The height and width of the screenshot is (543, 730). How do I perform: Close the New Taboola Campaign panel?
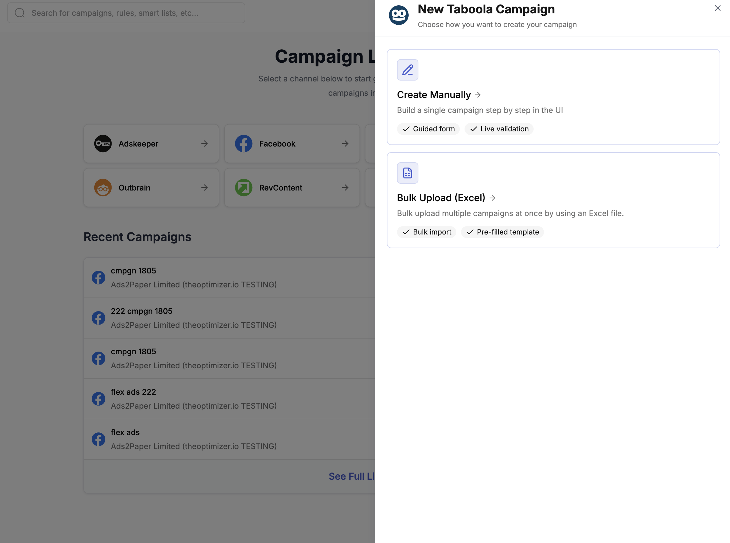[718, 8]
